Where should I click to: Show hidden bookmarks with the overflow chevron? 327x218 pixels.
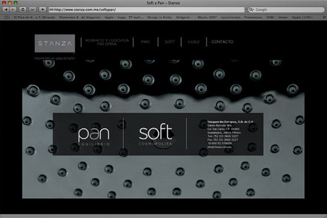(324, 17)
